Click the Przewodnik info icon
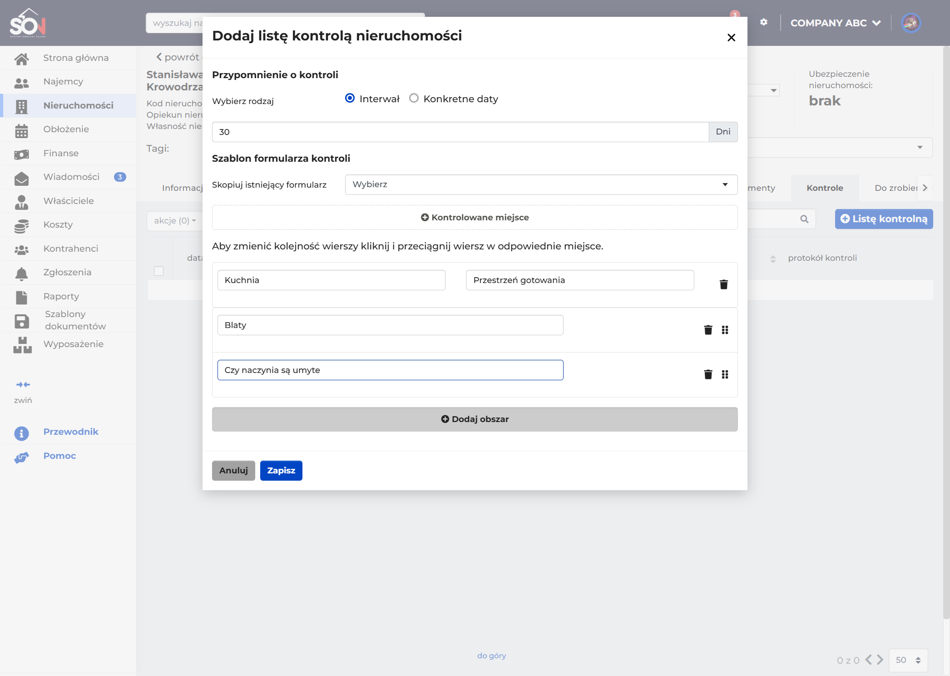950x676 pixels. point(21,433)
